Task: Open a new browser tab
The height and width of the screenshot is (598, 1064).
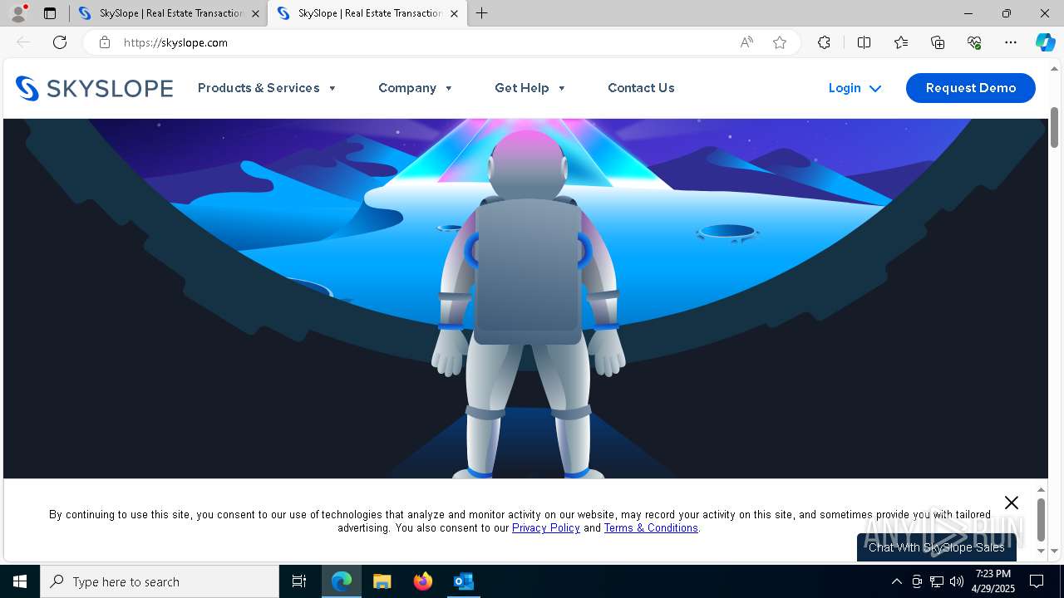Action: 482,13
